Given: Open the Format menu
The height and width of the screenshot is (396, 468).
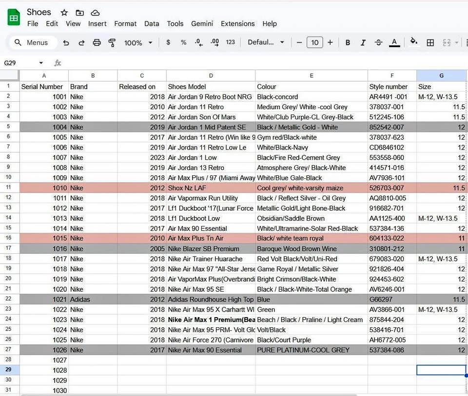Looking at the screenshot, I should pyautogui.click(x=125, y=23).
